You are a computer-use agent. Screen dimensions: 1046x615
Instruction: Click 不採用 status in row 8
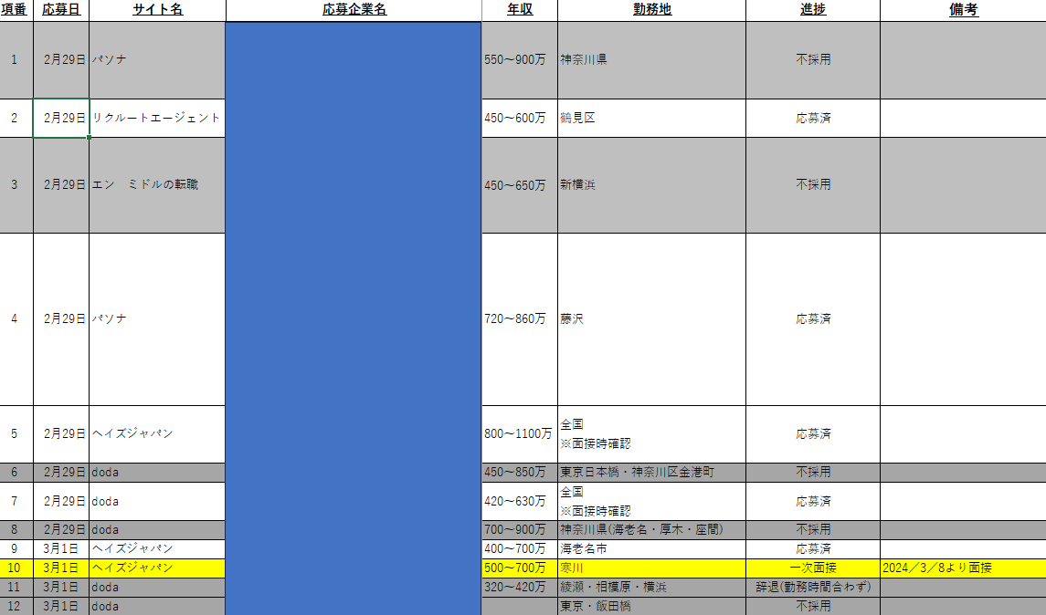pos(813,530)
